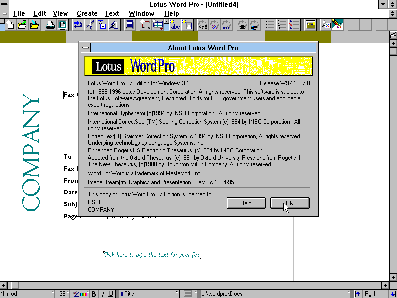Click the Print icon in the toolbar
Viewport: 397px width, 298px height.
coord(50,25)
